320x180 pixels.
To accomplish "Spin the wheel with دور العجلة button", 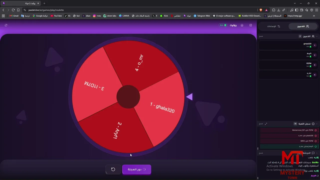I will pyautogui.click(x=136, y=169).
